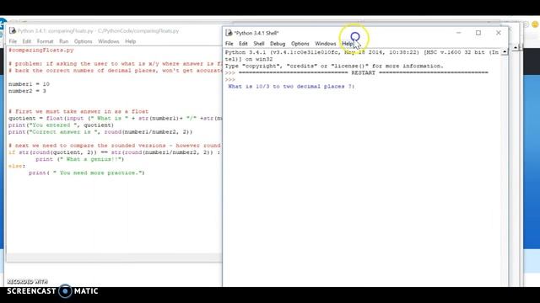The height and width of the screenshot is (303, 540).
Task: Click the 'What a genius!!' print line
Action: pyautogui.click(x=79, y=159)
